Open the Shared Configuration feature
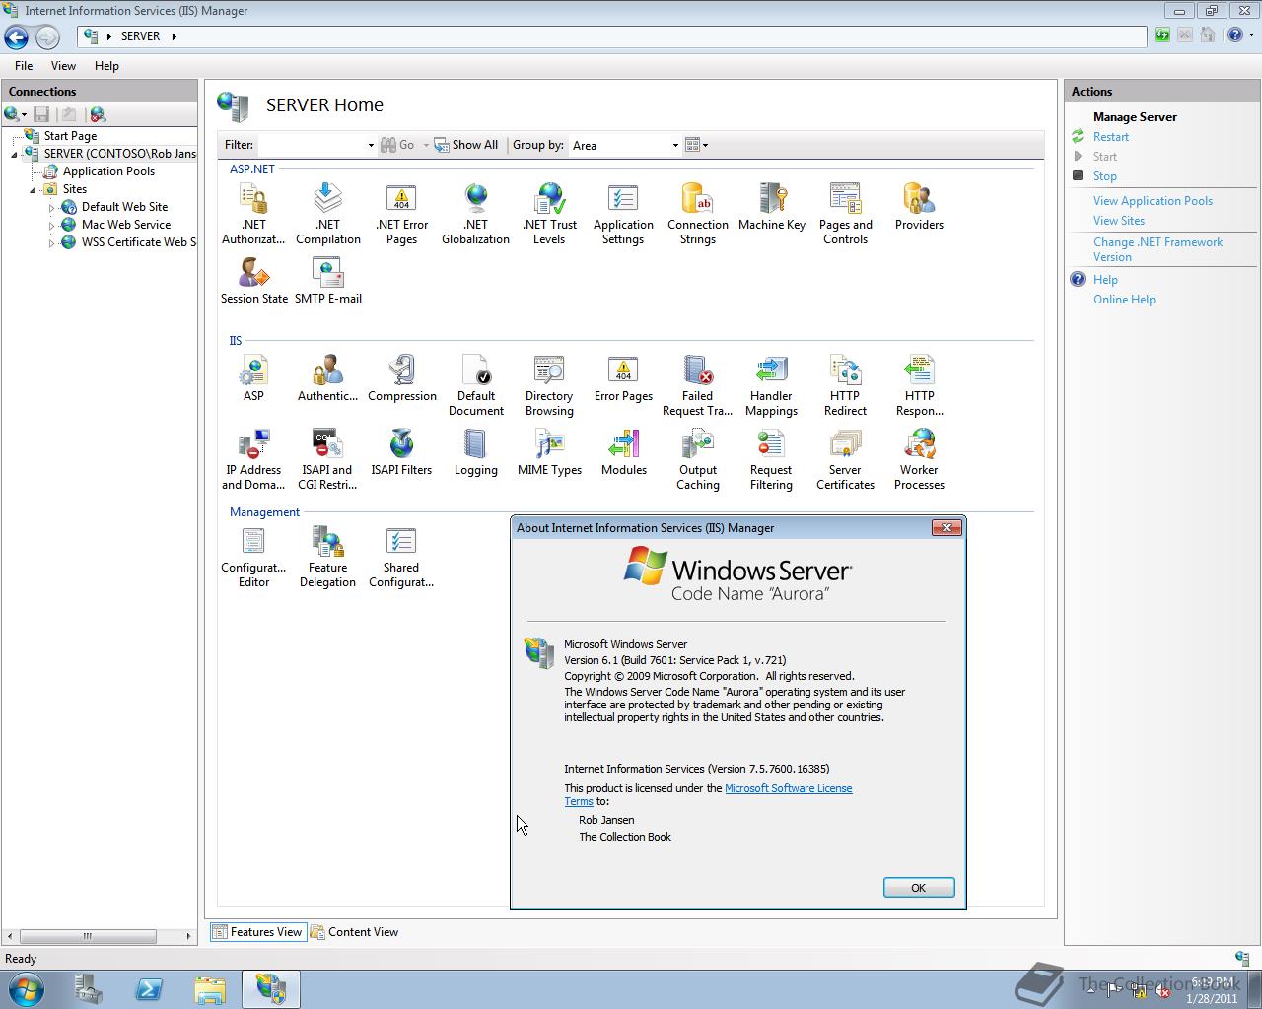This screenshot has height=1009, width=1262. [401, 557]
